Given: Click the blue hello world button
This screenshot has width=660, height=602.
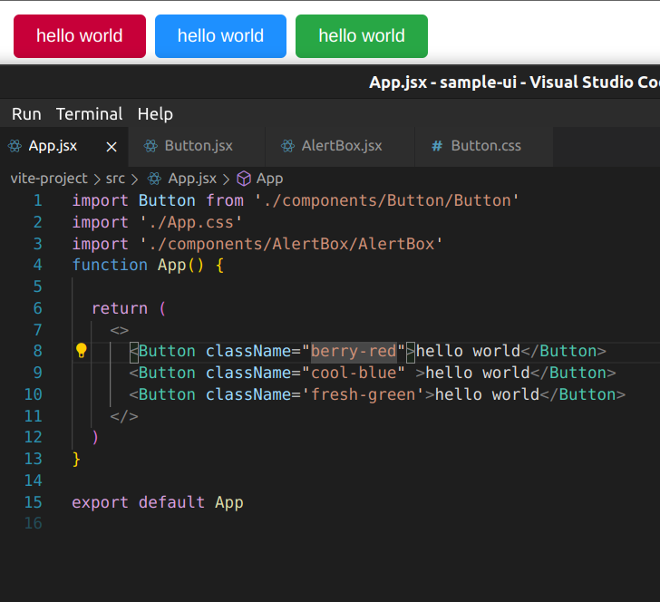Looking at the screenshot, I should pyautogui.click(x=220, y=36).
